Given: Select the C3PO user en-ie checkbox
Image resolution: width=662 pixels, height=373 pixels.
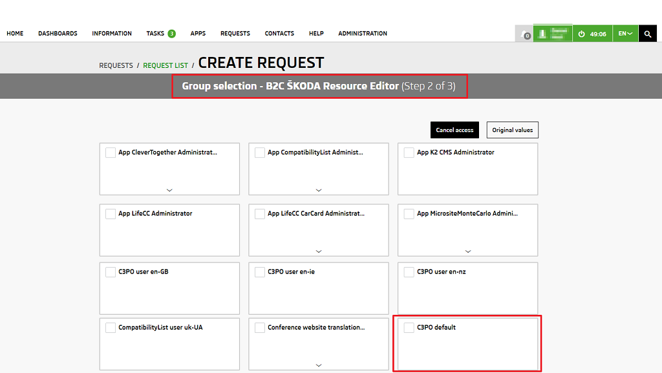Looking at the screenshot, I should click(260, 272).
